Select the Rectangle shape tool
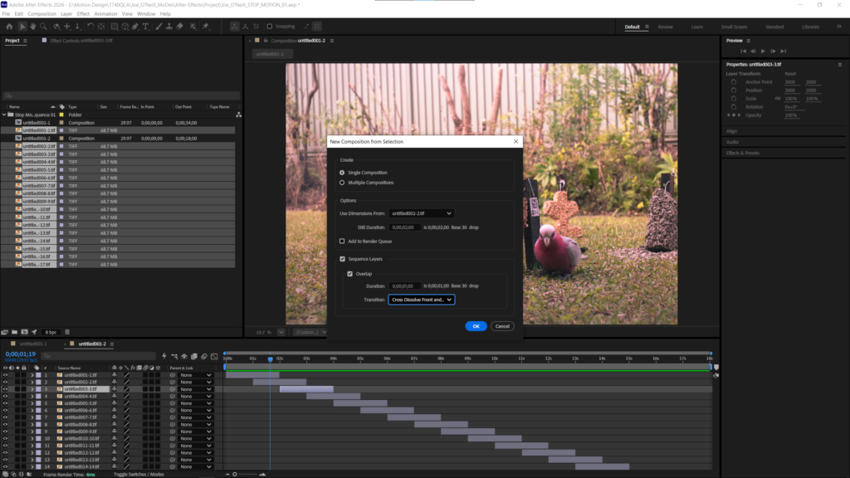Image resolution: width=850 pixels, height=478 pixels. click(x=115, y=26)
